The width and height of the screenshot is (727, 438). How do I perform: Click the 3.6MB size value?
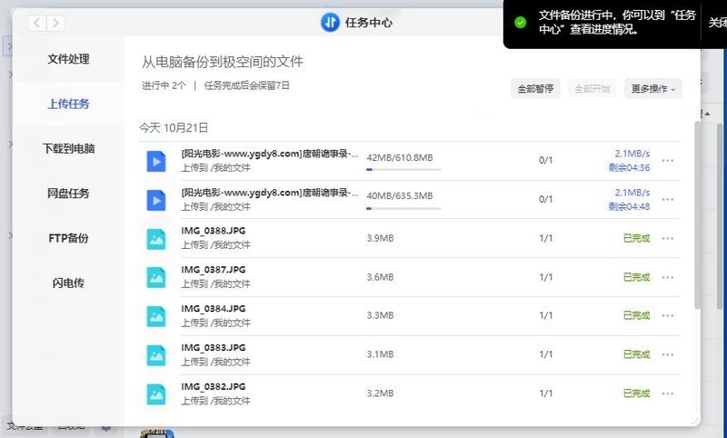(x=380, y=277)
